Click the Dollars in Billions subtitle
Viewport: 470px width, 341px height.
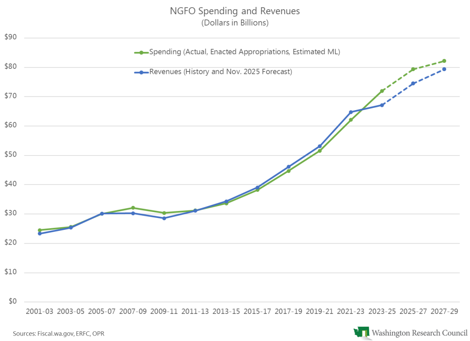235,23
